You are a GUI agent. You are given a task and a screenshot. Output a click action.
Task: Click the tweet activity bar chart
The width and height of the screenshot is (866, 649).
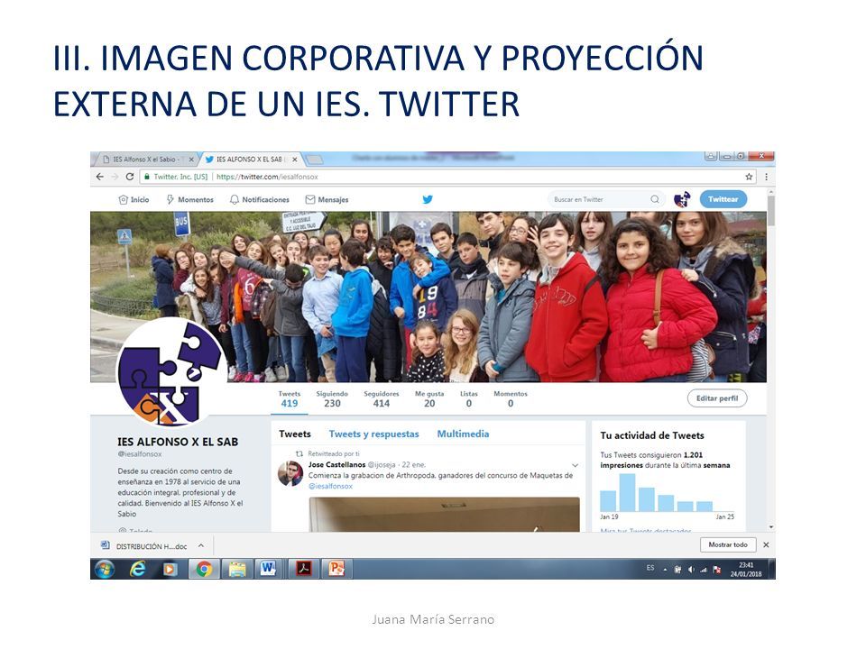coord(667,493)
